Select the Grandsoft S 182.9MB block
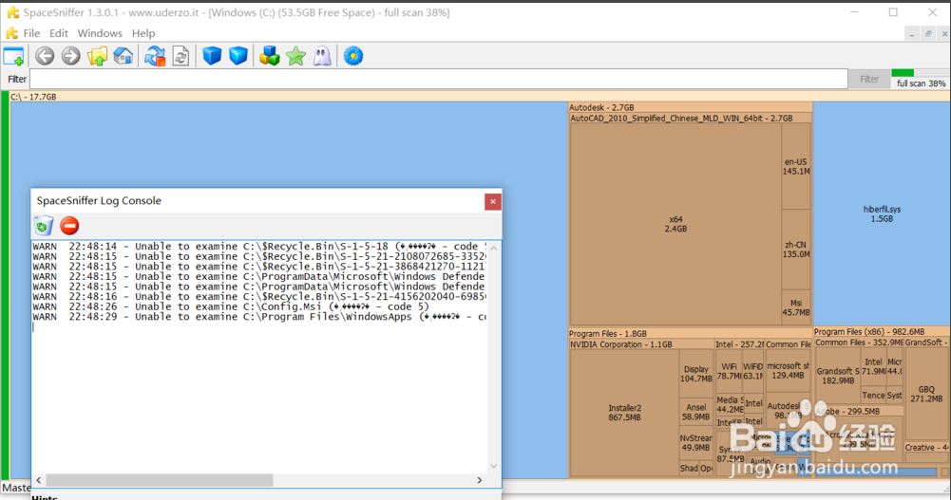This screenshot has width=951, height=500. (x=838, y=376)
